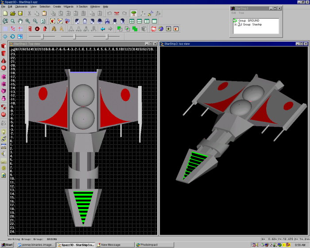Image resolution: width=310 pixels, height=248 pixels.
Task: Add a red cone primitive
Action: click(x=4, y=61)
